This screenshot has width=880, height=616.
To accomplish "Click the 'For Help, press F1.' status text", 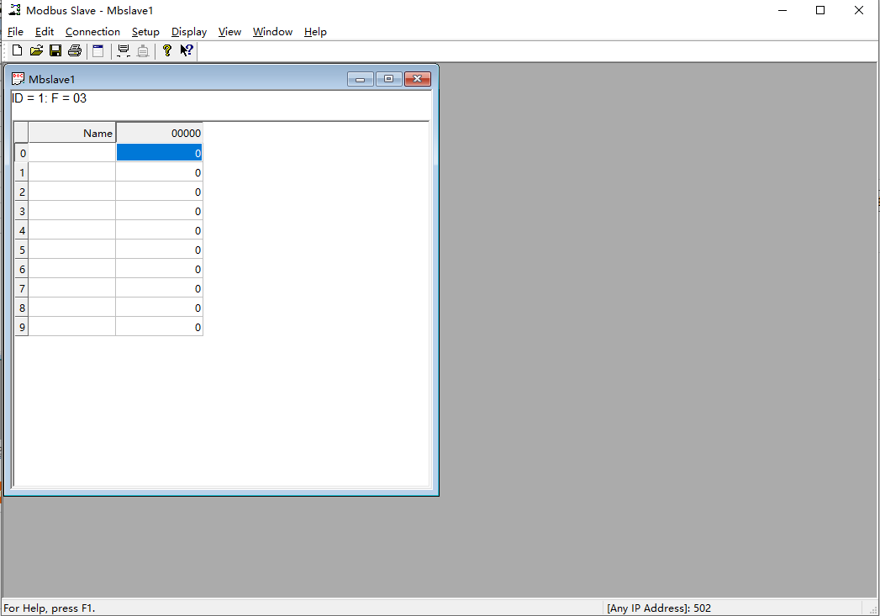I will pyautogui.click(x=50, y=608).
